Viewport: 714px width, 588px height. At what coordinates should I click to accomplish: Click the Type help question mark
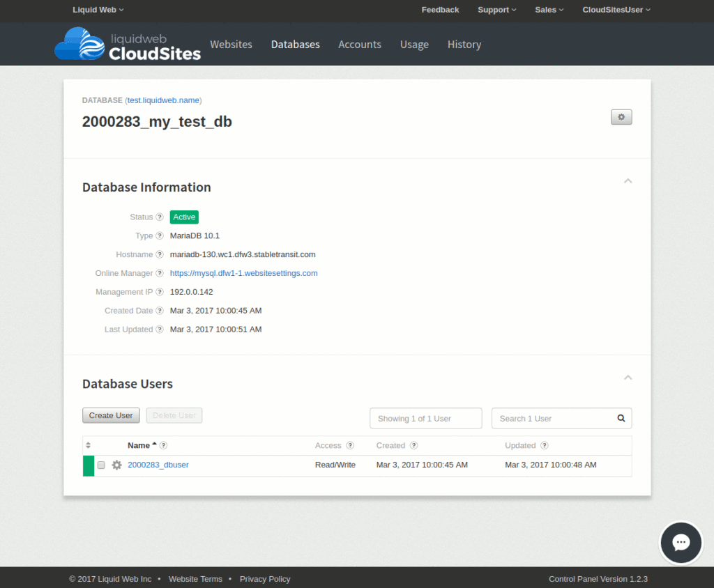click(160, 235)
